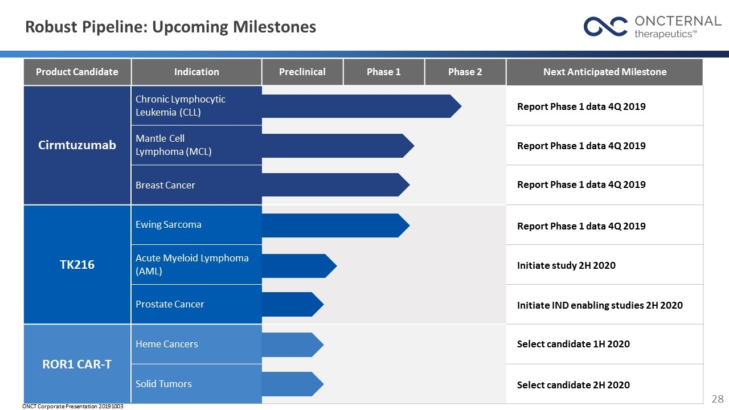Select the 'Breast Cancer' indication cell
Viewport: 729px width, 410px height.
(196, 185)
